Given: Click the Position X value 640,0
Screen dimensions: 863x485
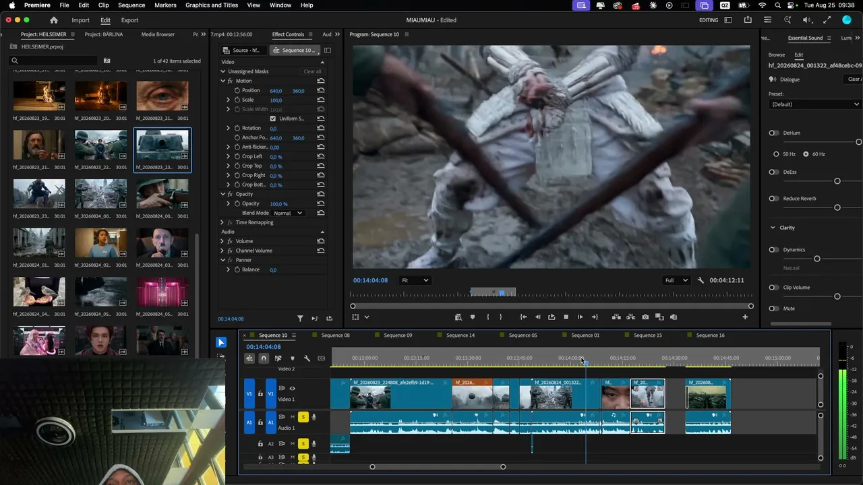Looking at the screenshot, I should 276,91.
